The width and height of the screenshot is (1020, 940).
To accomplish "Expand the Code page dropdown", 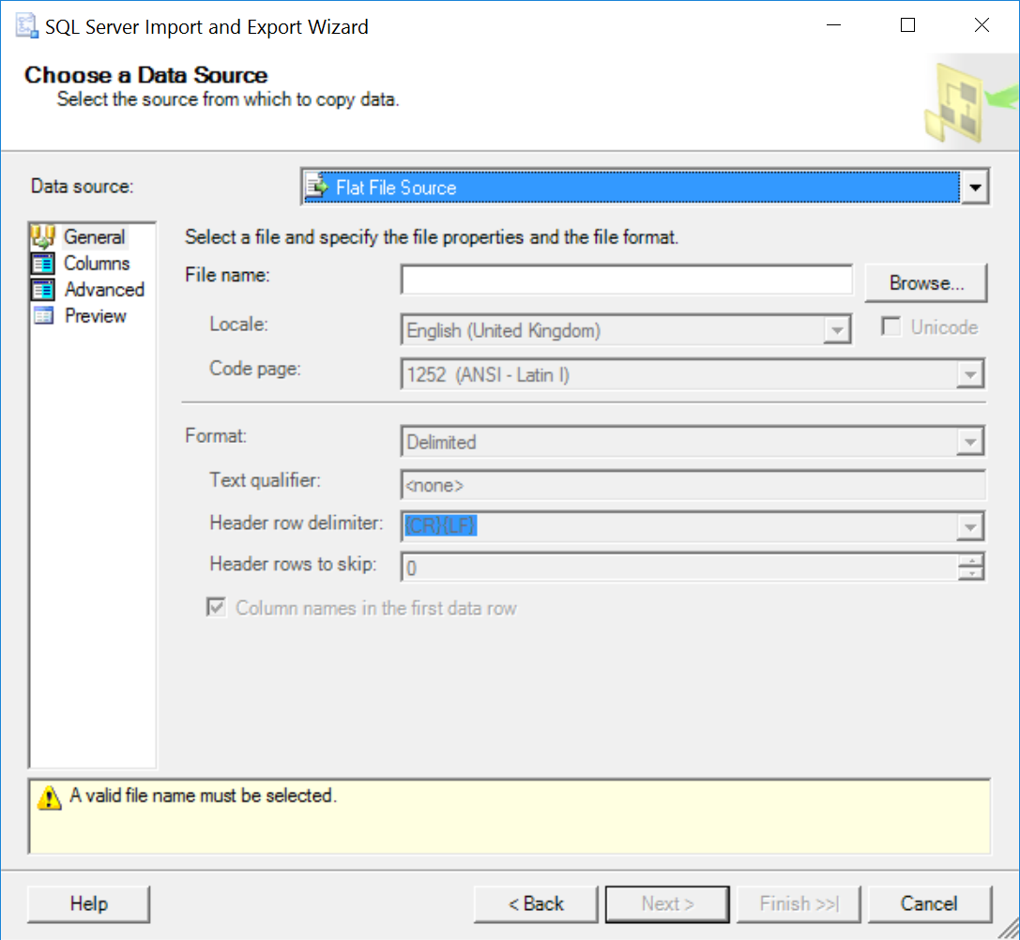I will pyautogui.click(x=967, y=375).
